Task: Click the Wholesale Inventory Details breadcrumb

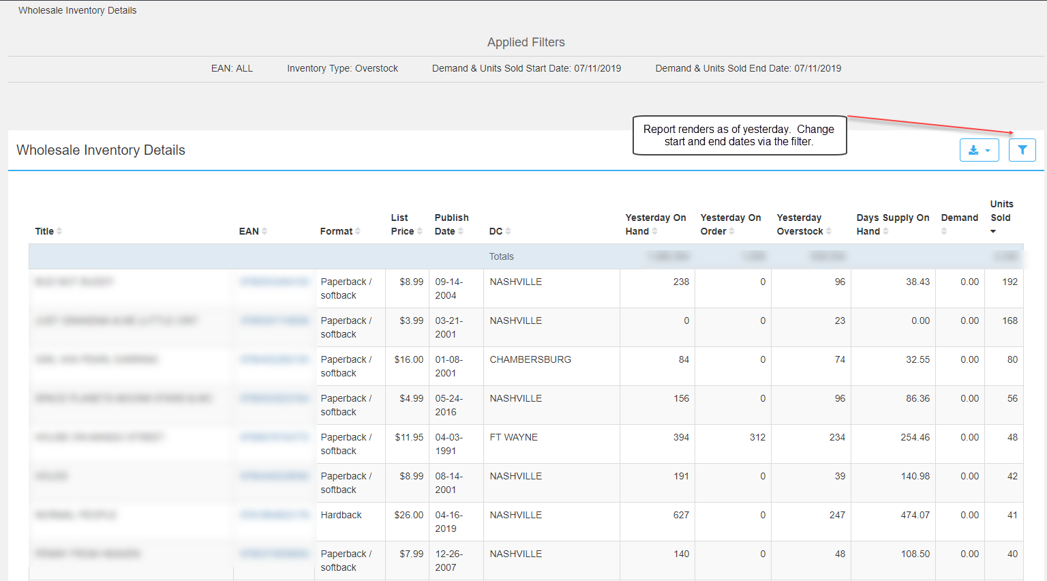Action: click(x=77, y=10)
